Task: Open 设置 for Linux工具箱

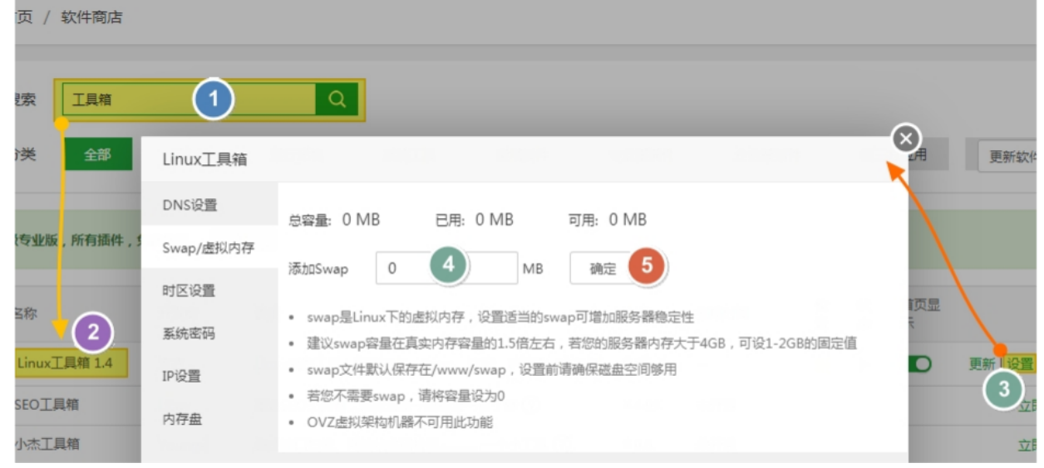Action: (x=1021, y=364)
